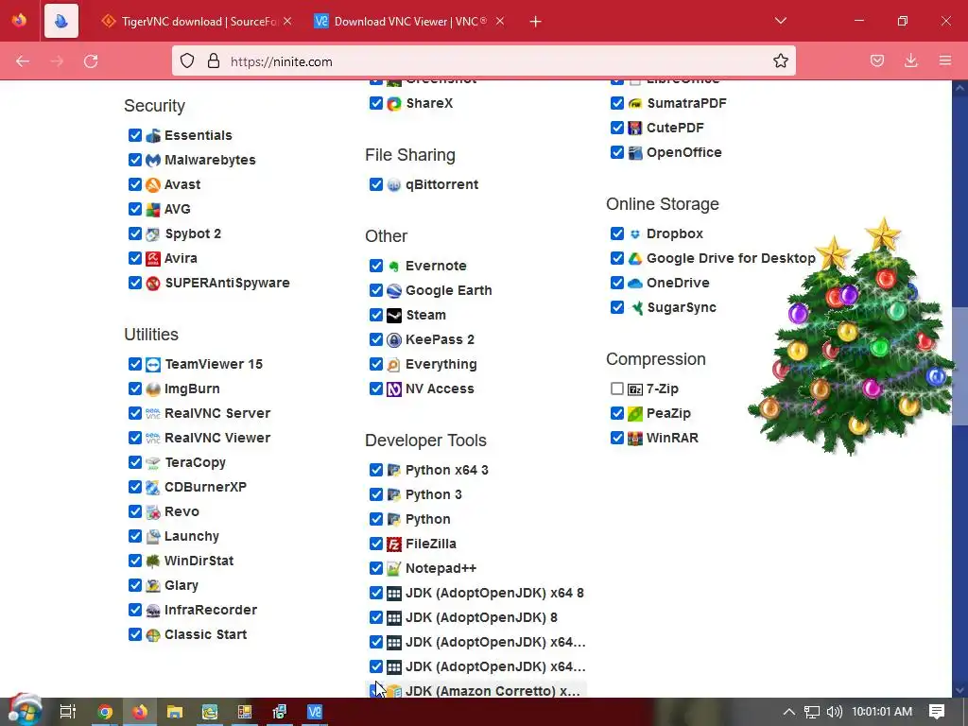968x726 pixels.
Task: Show hidden system tray icons
Action: pyautogui.click(x=789, y=712)
